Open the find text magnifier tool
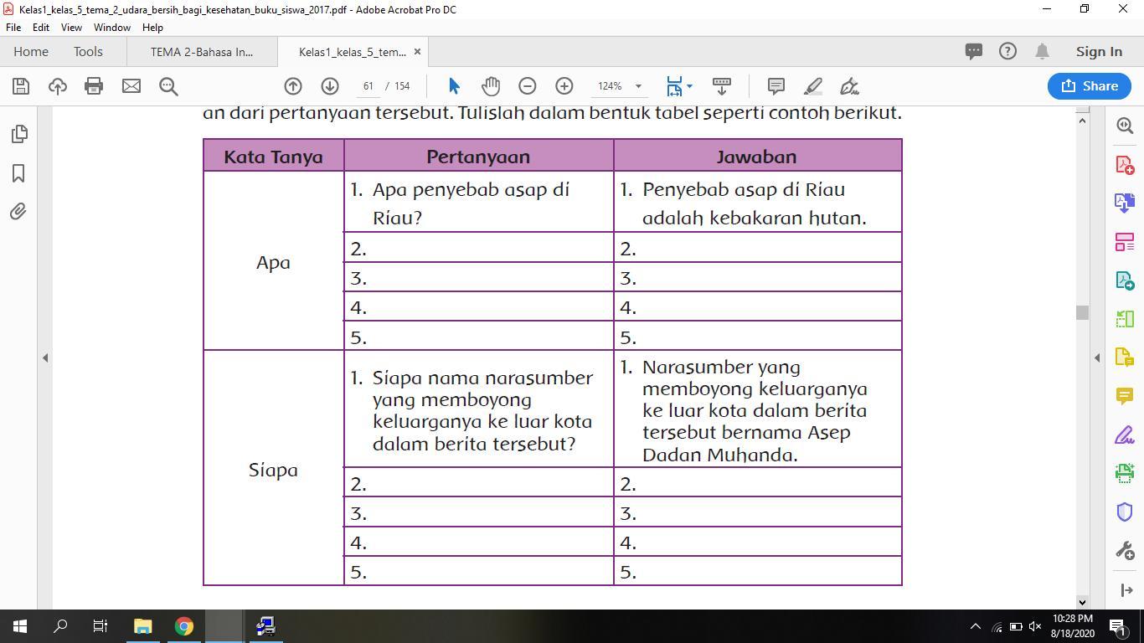This screenshot has height=643, width=1144. pyautogui.click(x=168, y=86)
